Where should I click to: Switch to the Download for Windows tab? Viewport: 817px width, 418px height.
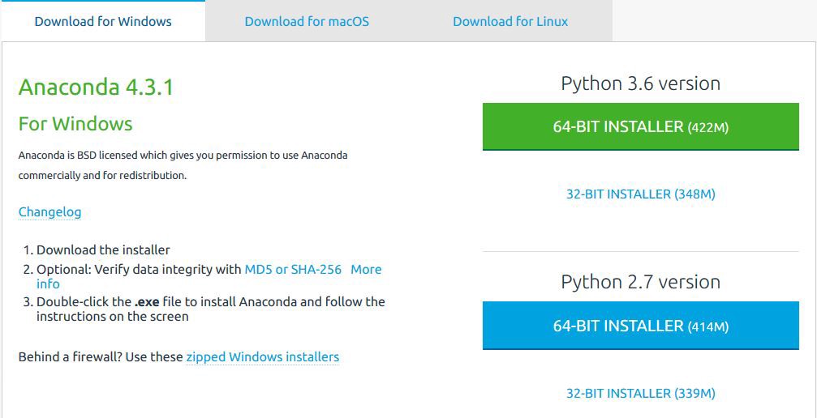103,21
